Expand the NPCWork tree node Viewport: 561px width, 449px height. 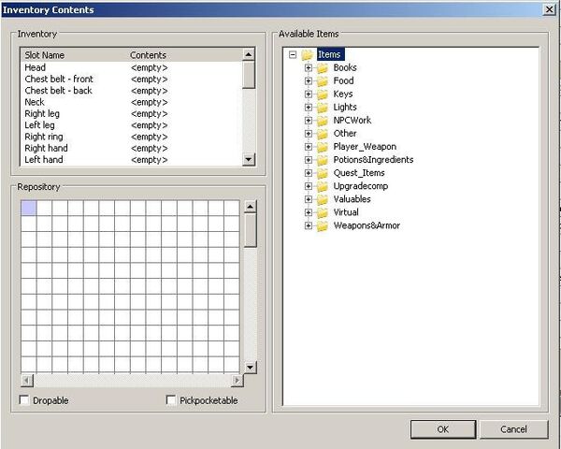coord(308,121)
